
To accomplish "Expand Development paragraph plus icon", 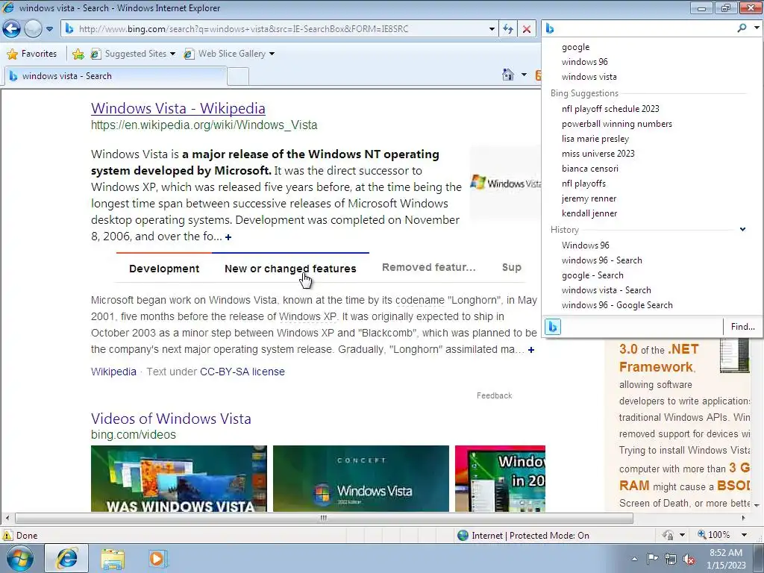I will point(531,350).
